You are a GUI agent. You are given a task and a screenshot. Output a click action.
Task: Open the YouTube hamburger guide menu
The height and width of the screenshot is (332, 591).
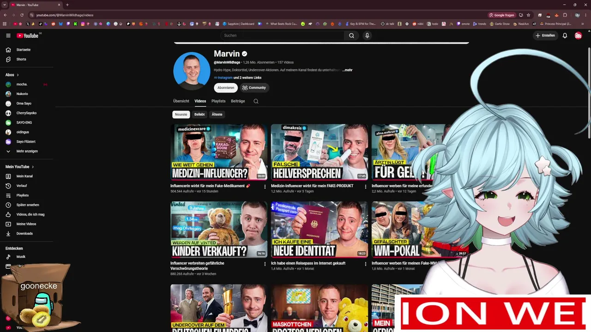point(8,36)
